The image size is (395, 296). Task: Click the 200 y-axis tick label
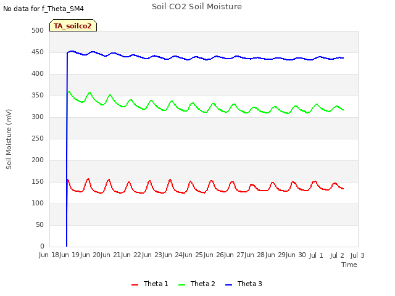pos(38,160)
